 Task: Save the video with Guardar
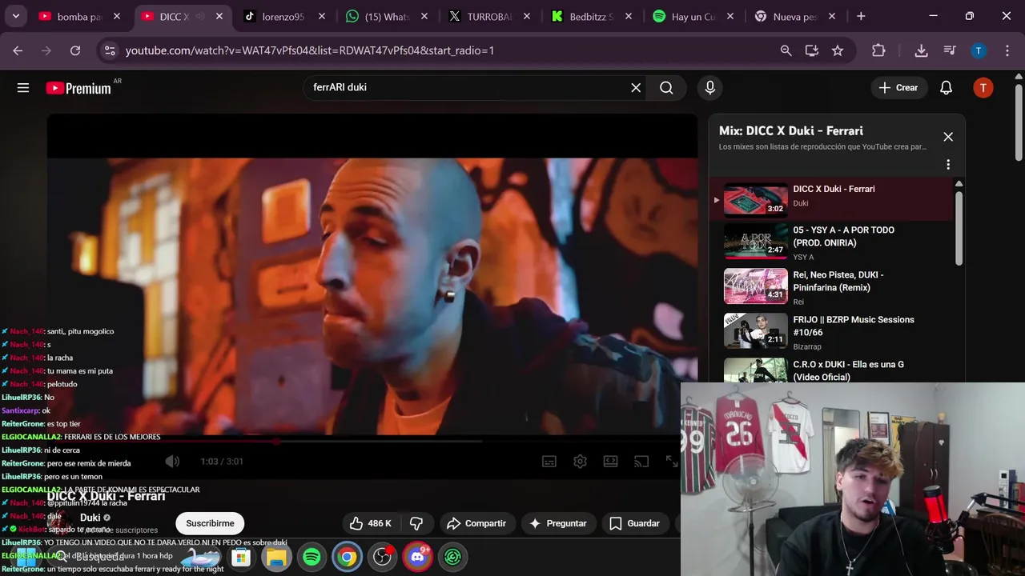634,523
